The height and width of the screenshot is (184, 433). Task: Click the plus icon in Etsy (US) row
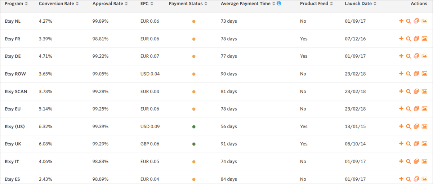pos(401,126)
